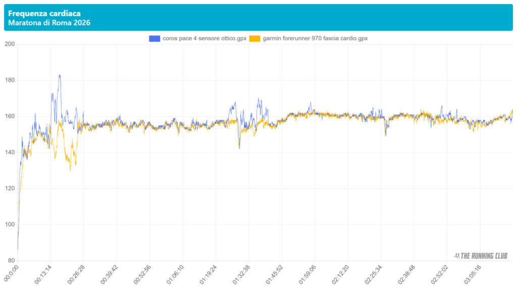Click the blue coros legend color box
Image resolution: width=517 pixels, height=290 pixels.
pos(154,38)
